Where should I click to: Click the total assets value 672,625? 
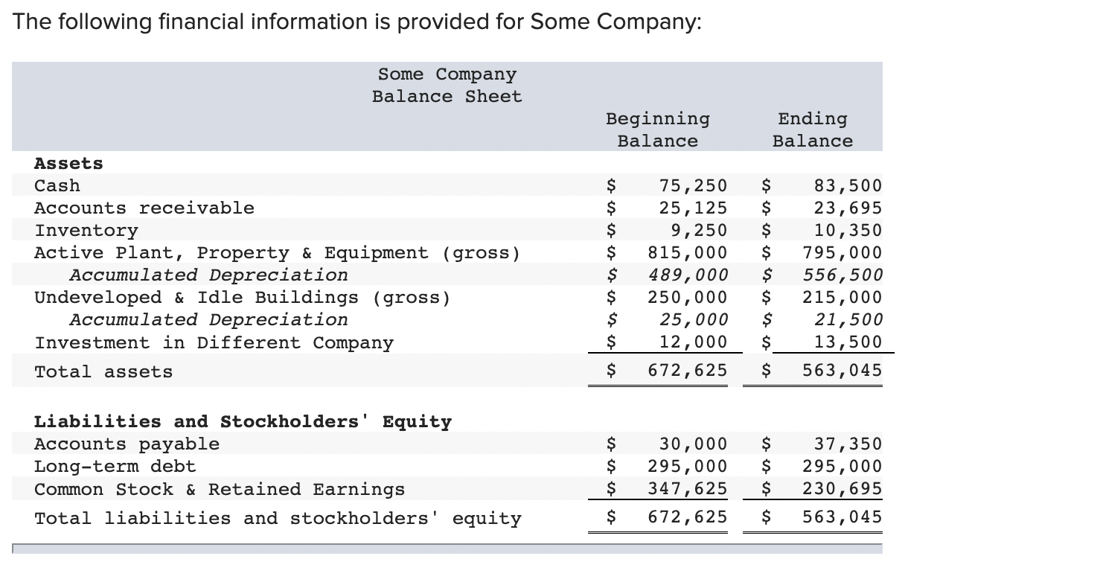688,370
